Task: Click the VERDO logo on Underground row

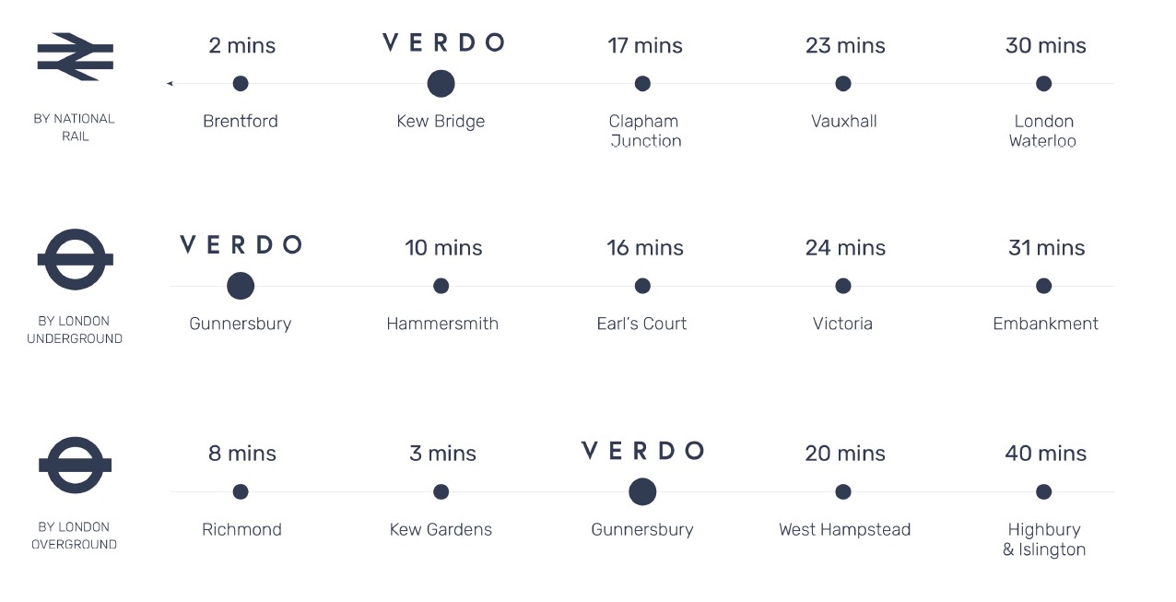Action: 241,245
